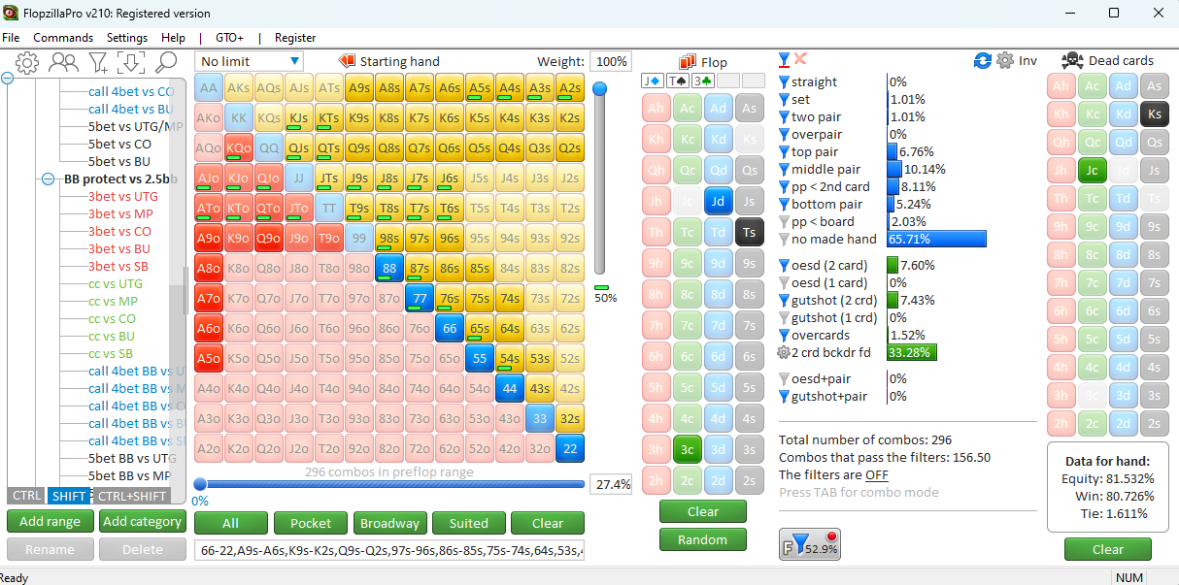
Task: Collapse the top tree node minus icon
Action: click(8, 77)
